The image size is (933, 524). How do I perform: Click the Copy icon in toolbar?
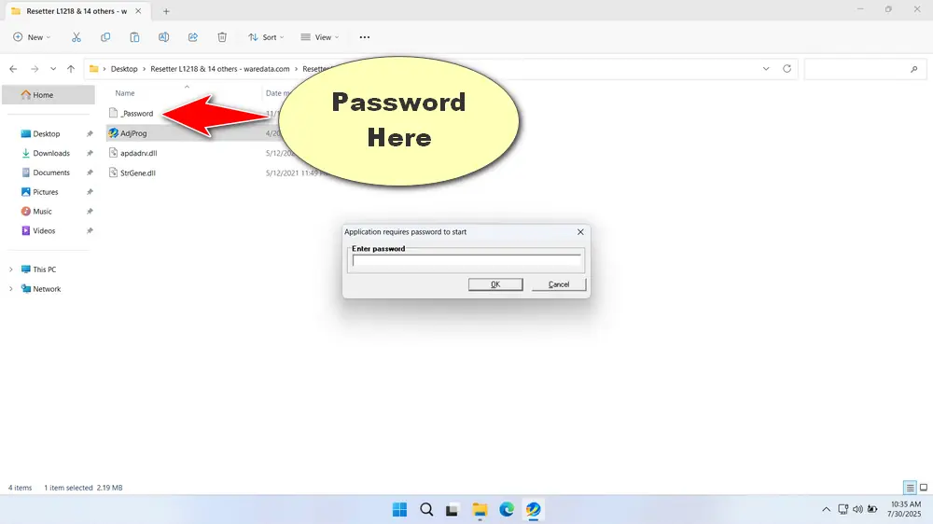click(x=105, y=37)
